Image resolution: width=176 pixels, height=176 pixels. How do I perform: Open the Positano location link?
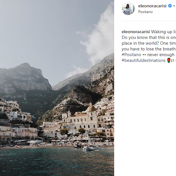[145, 12]
